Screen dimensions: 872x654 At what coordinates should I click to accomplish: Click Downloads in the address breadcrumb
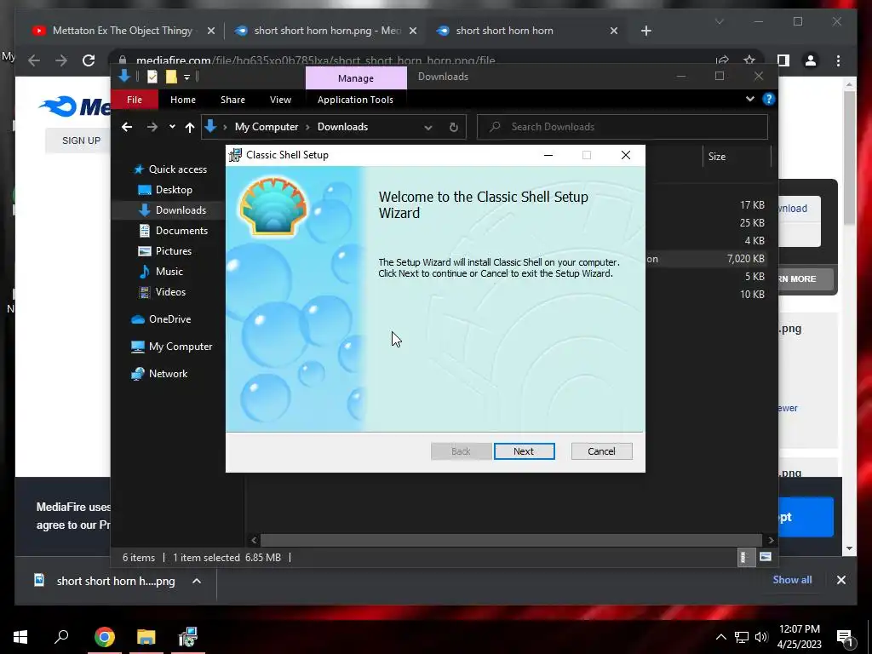pyautogui.click(x=342, y=127)
